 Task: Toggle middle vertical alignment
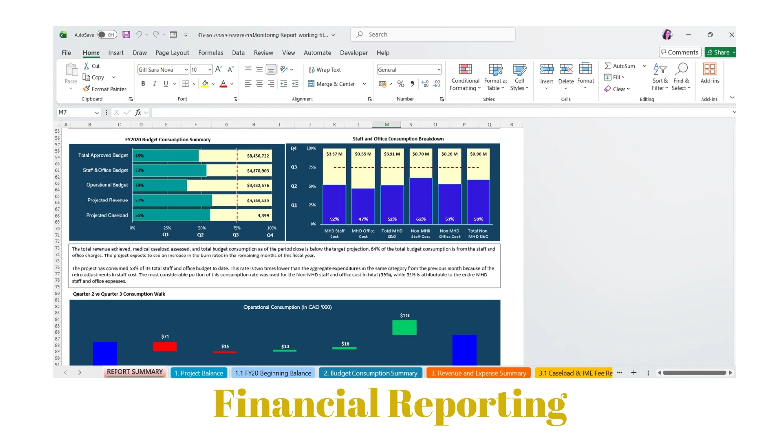tap(259, 69)
